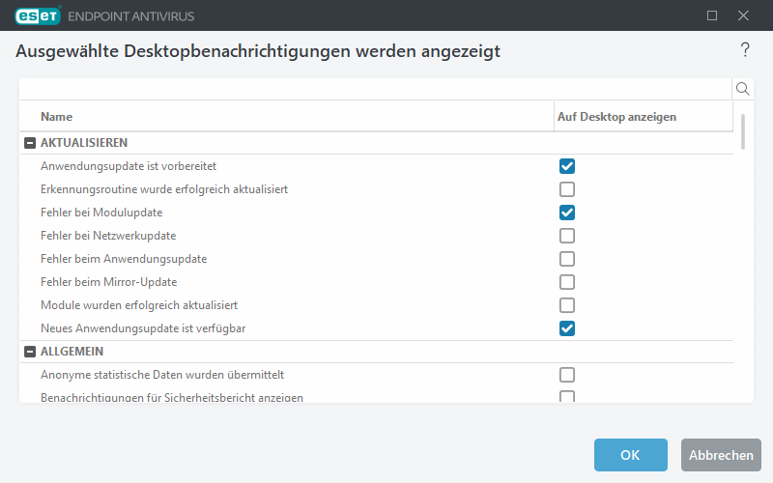
Task: Select 'Anwendungsupdate ist vorbereitet' row text
Action: 129,166
